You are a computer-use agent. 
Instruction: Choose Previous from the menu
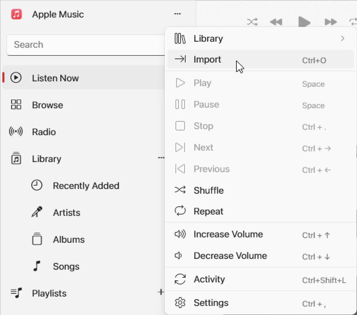coord(260,169)
